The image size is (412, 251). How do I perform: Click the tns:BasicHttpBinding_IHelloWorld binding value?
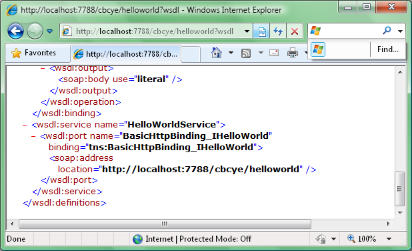tap(171, 147)
